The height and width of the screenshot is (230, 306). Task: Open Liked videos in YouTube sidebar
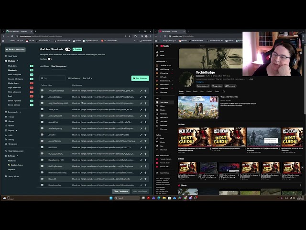coord(164,118)
